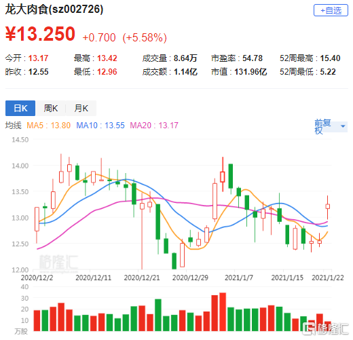Click the 2021/1/22 date axis marker
Viewport: 353px width, 340px height.
coord(328,278)
